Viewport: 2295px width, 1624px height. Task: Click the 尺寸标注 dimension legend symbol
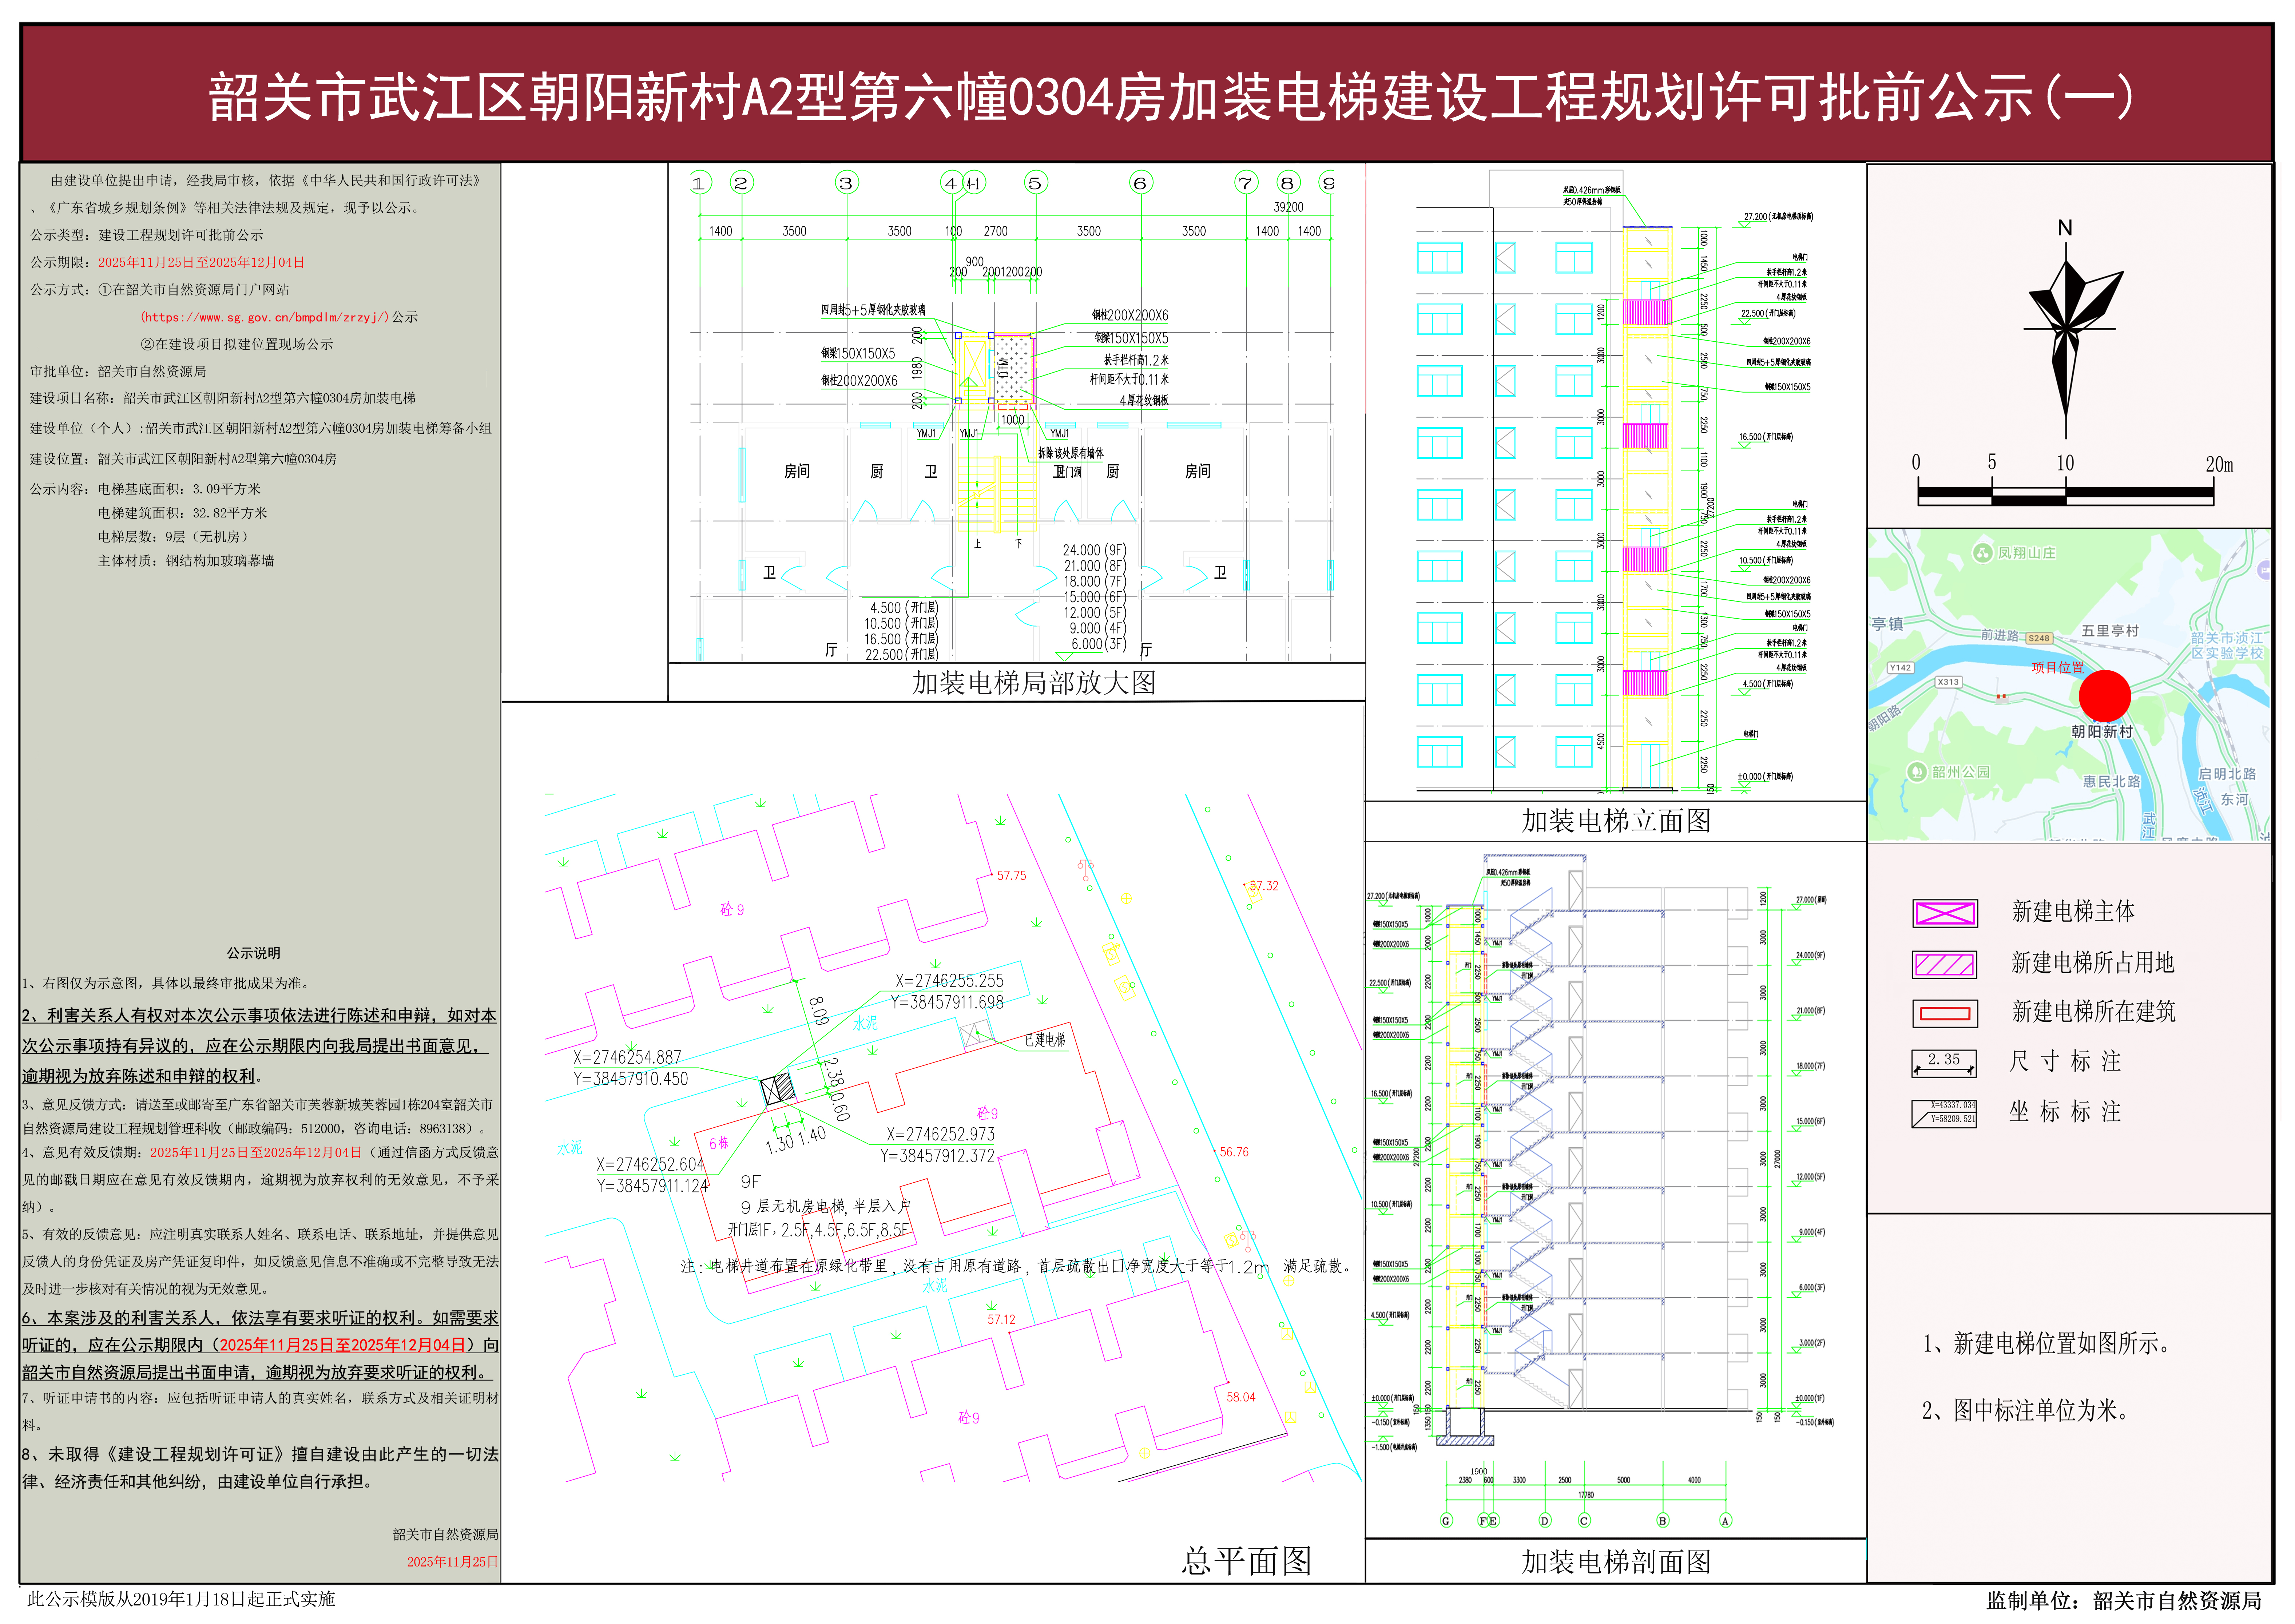1944,1063
